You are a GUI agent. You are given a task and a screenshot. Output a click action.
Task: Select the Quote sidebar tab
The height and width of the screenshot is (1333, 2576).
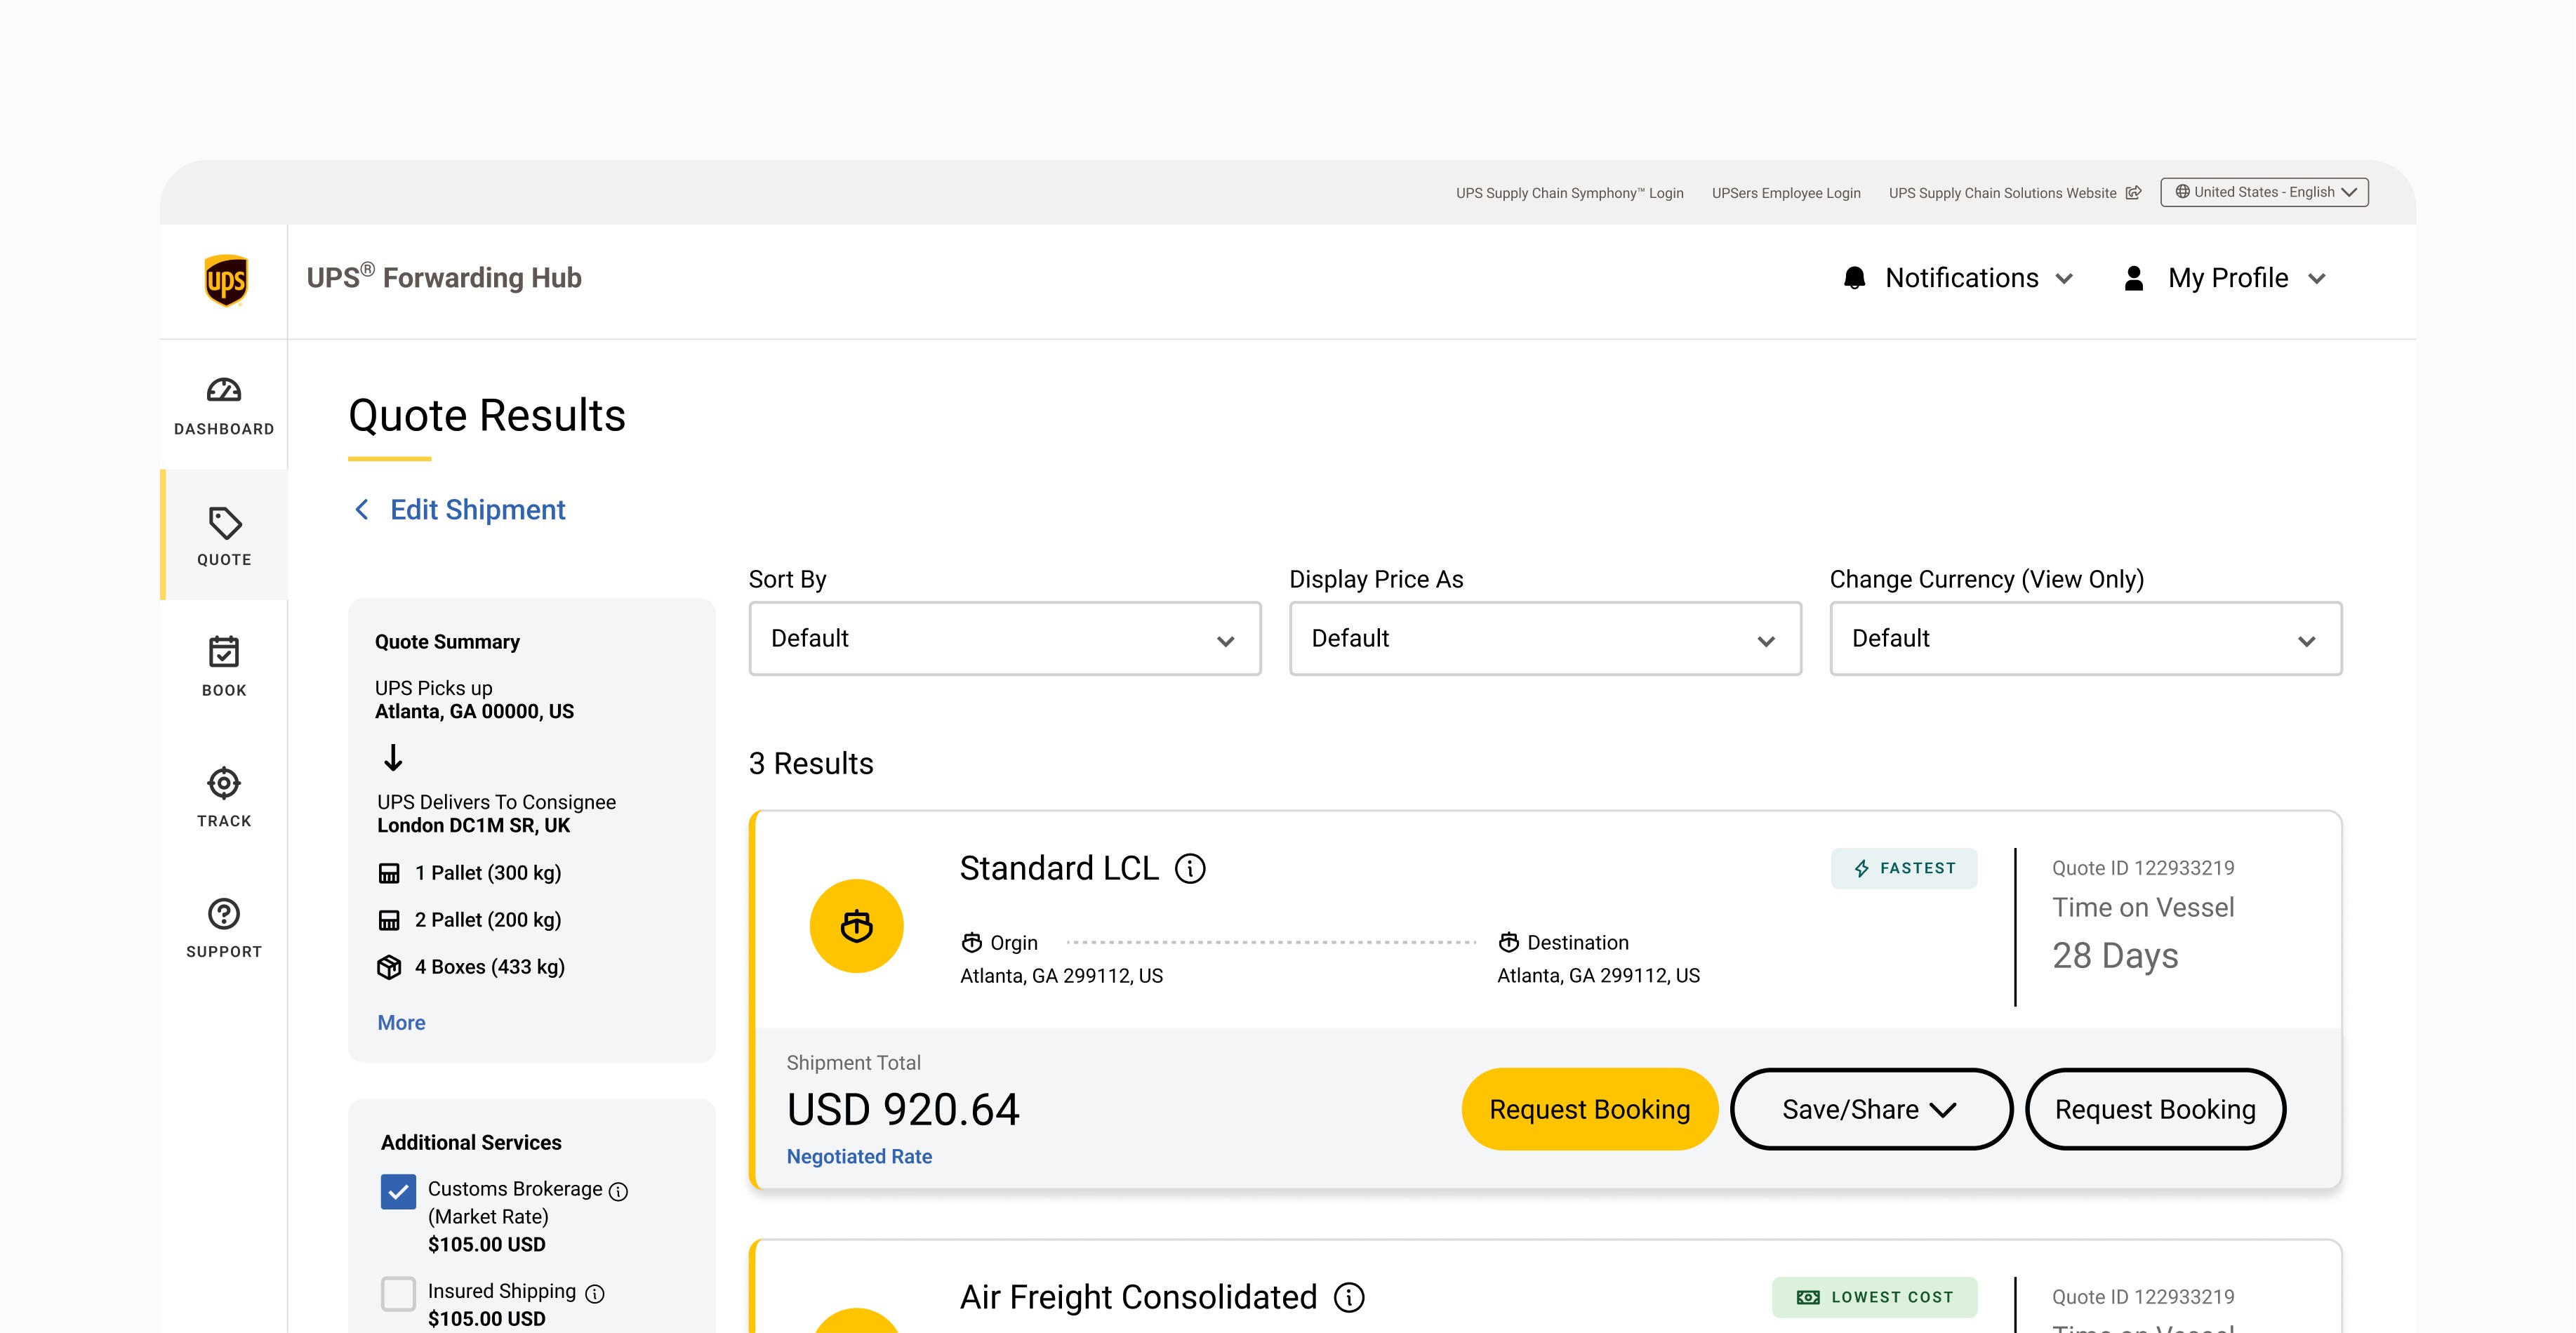(224, 536)
